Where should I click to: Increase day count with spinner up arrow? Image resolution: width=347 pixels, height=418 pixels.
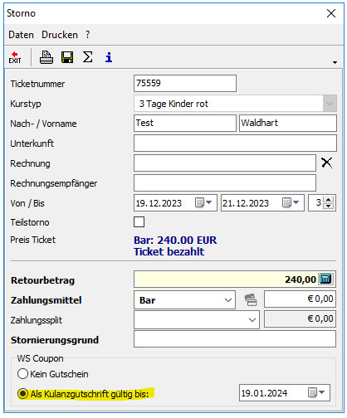point(329,199)
